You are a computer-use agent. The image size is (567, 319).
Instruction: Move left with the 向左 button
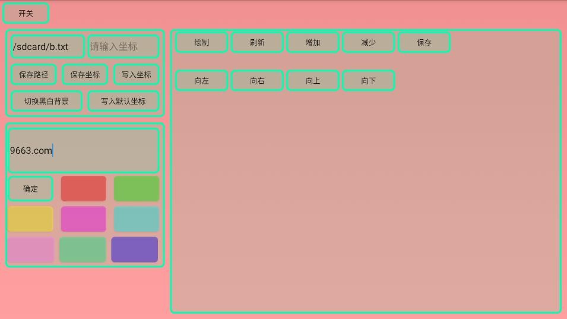coord(201,81)
